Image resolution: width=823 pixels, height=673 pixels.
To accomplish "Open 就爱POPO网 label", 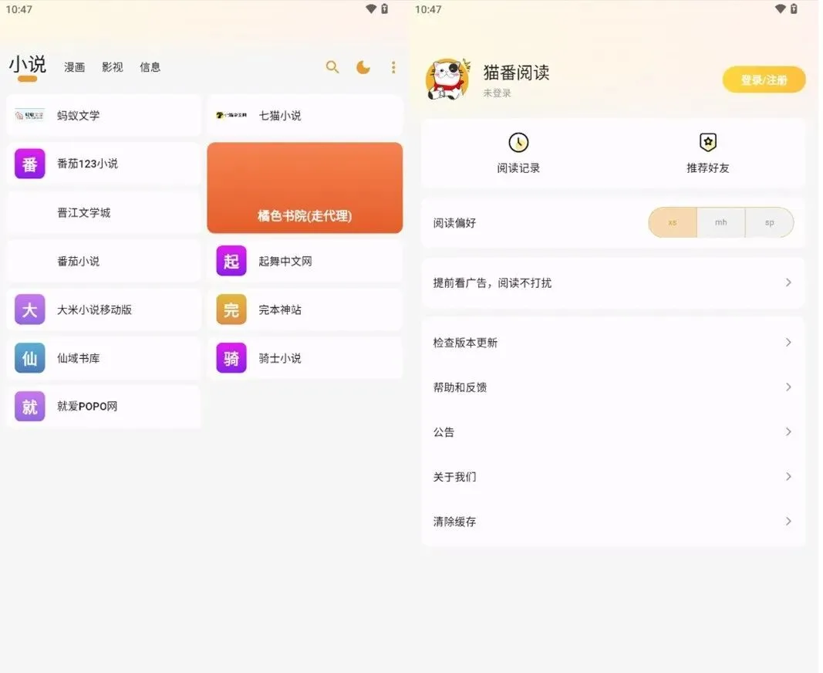I will [x=87, y=406].
